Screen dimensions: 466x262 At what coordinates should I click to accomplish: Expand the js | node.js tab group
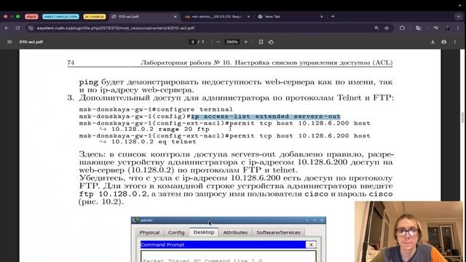(x=95, y=17)
